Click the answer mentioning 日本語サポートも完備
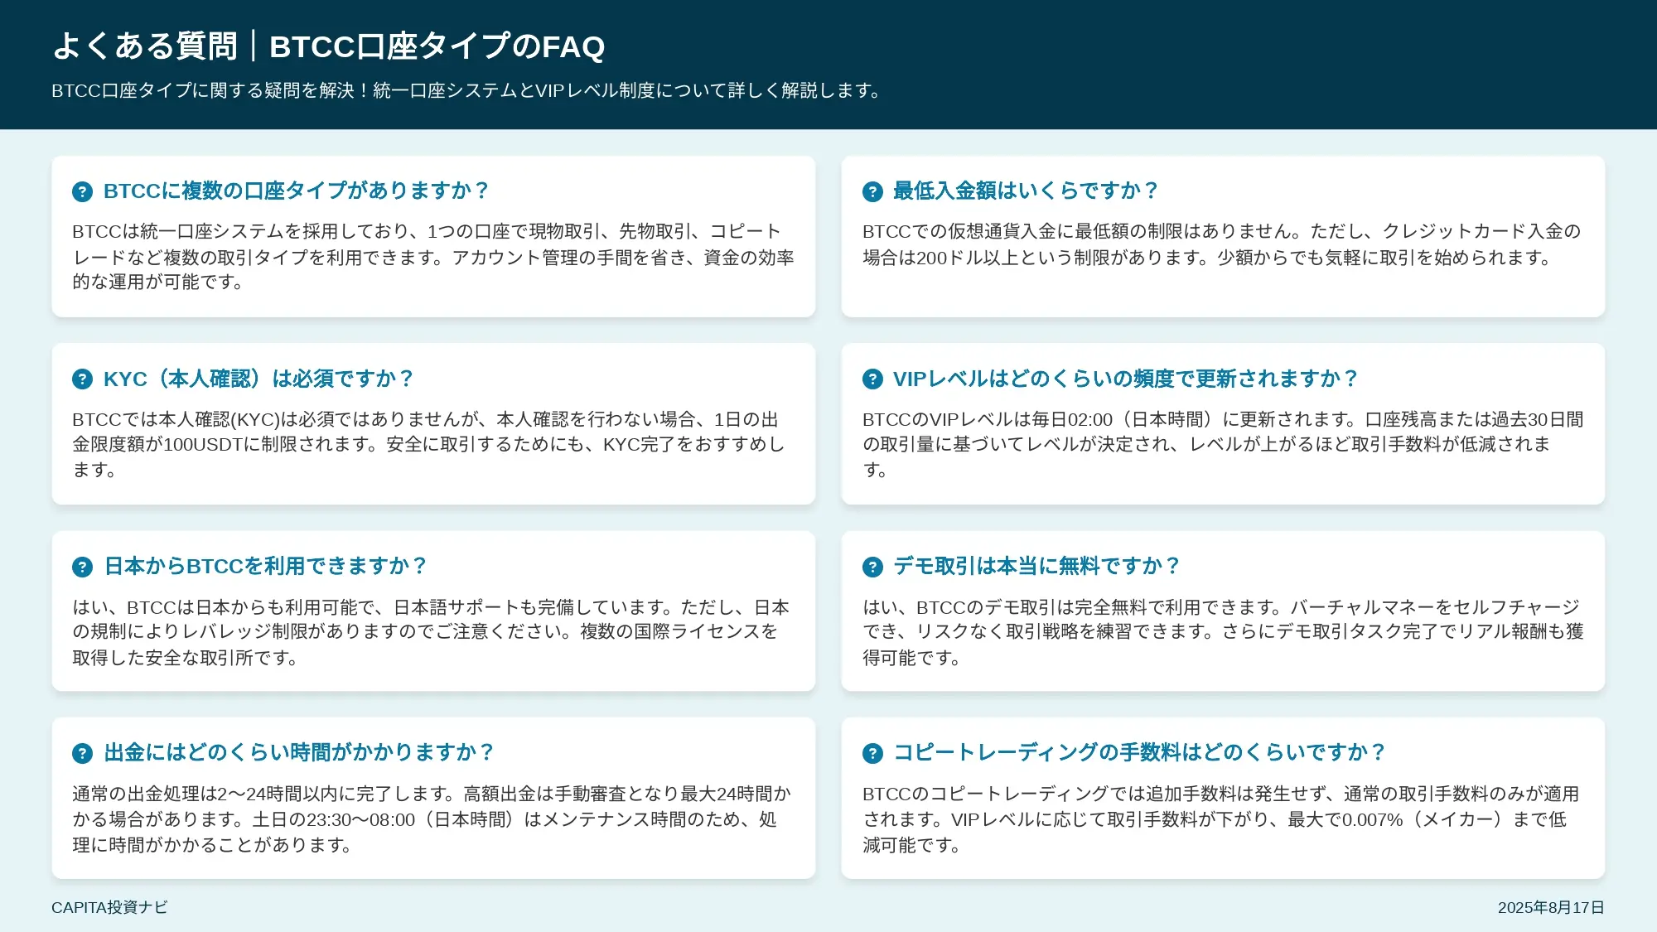Viewport: 1657px width, 932px height. [431, 632]
